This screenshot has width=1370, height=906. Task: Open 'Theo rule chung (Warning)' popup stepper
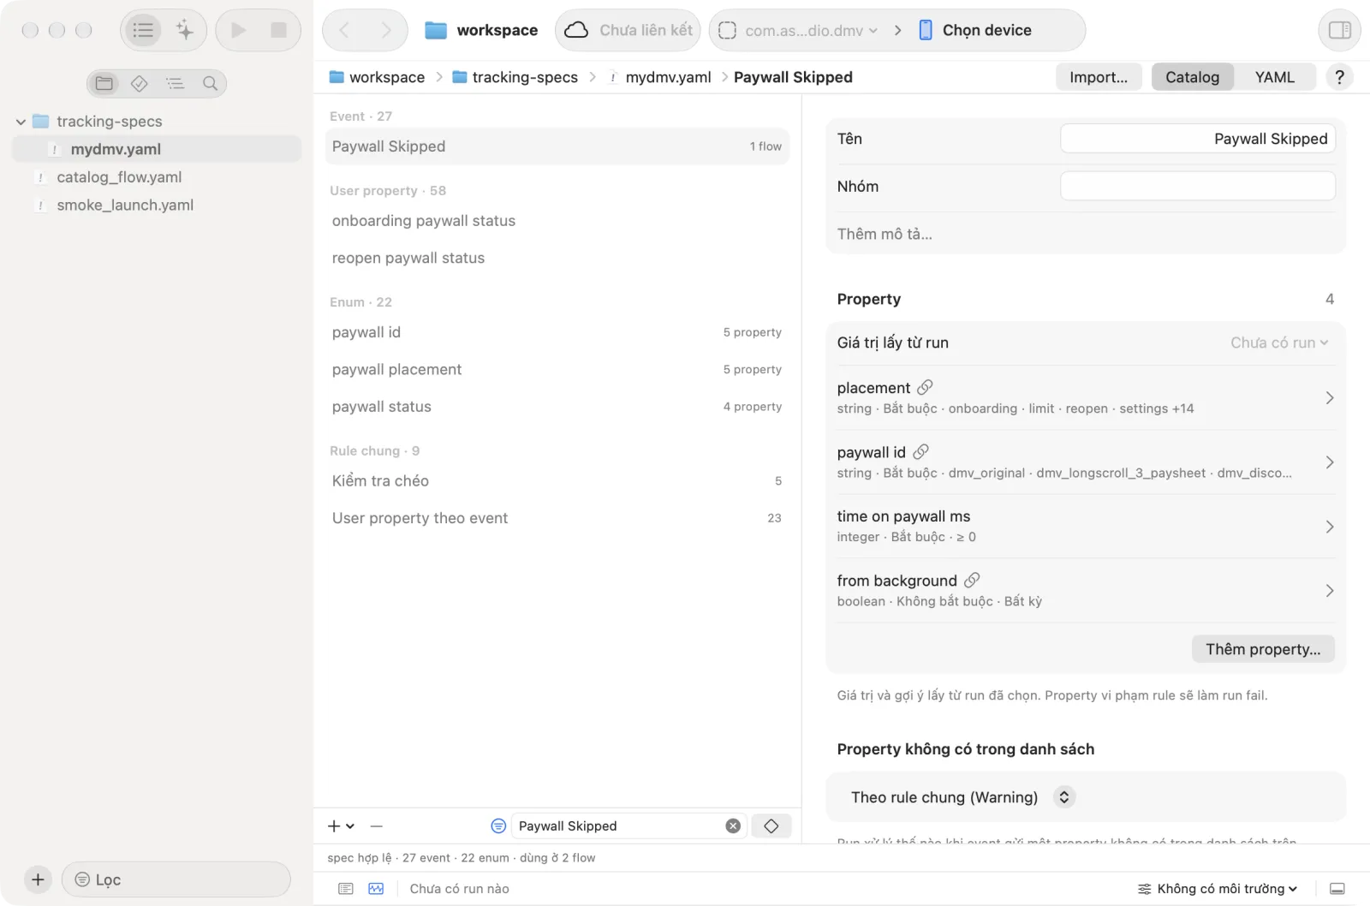point(1063,797)
